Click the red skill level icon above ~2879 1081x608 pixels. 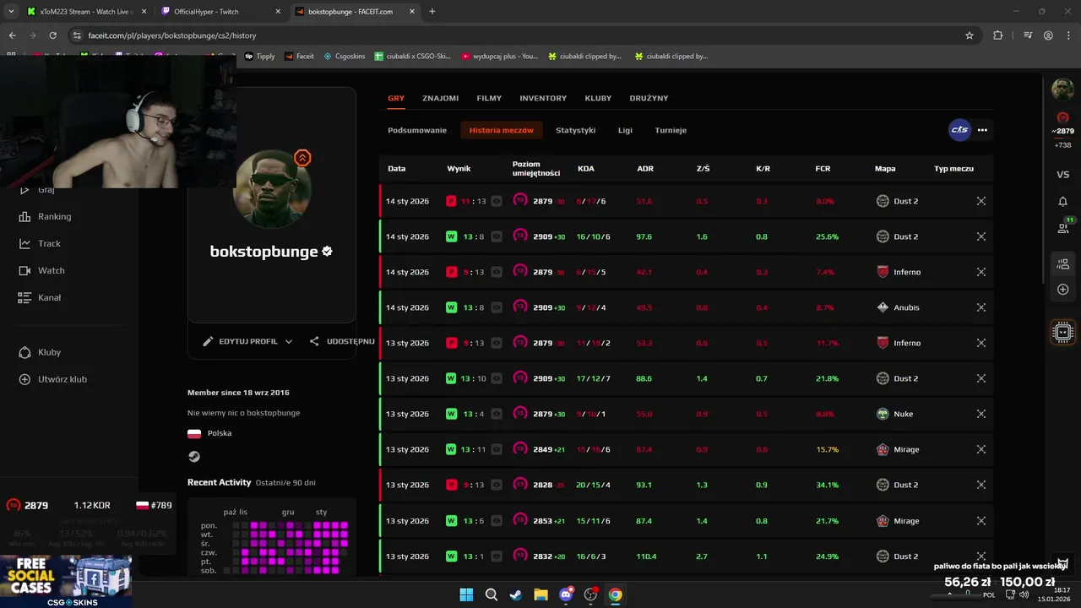point(1063,117)
